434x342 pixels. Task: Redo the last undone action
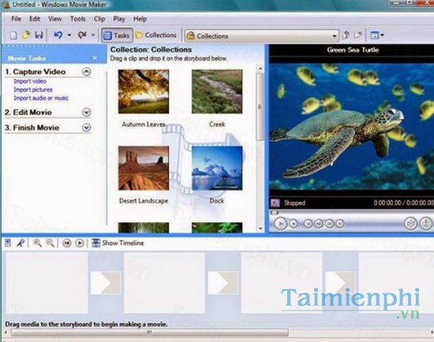(x=82, y=35)
